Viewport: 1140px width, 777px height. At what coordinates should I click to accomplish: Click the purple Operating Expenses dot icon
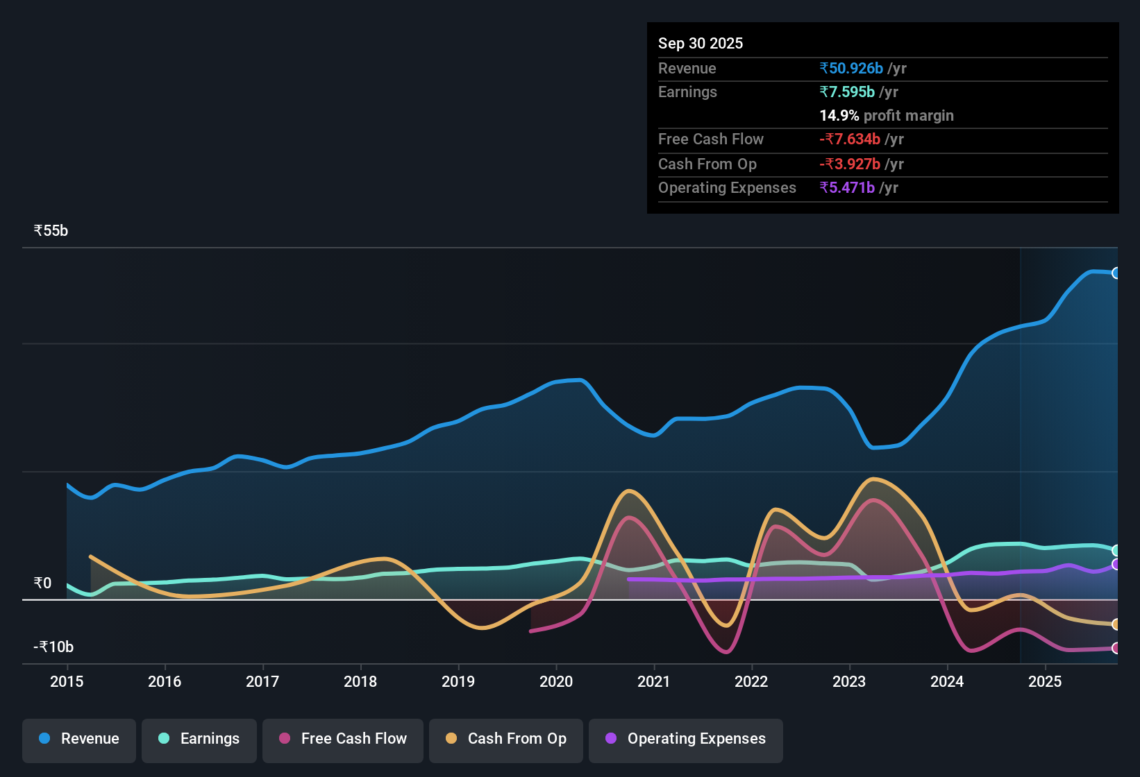click(610, 739)
